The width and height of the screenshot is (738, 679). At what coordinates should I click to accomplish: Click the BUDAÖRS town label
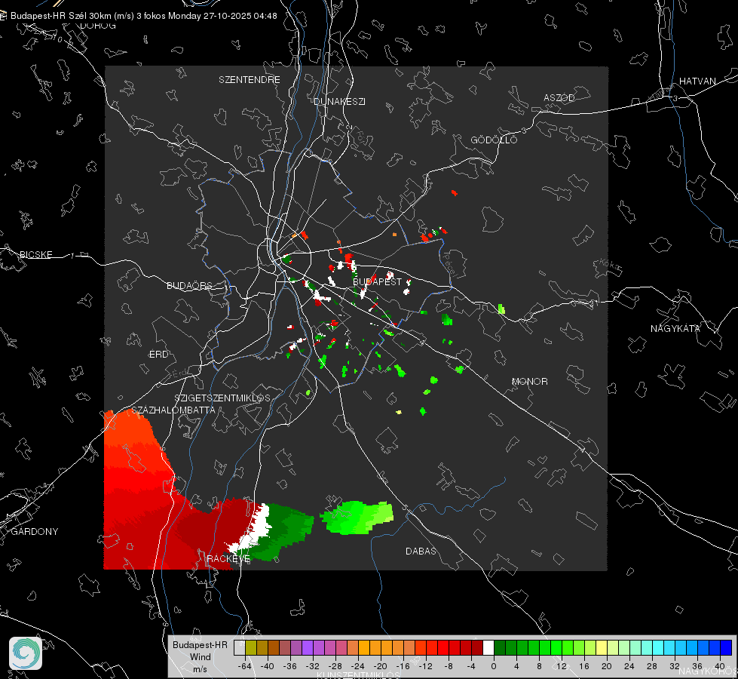[190, 286]
